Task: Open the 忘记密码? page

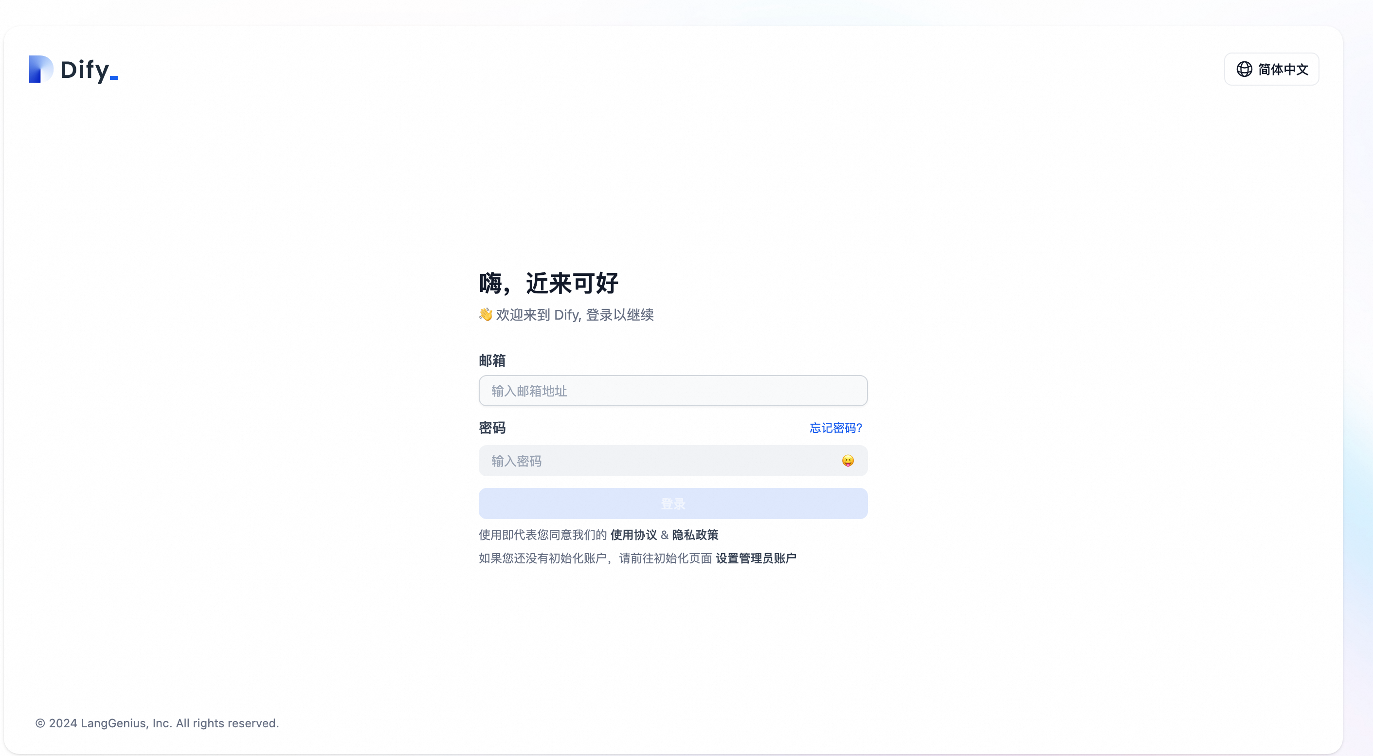Action: click(835, 428)
